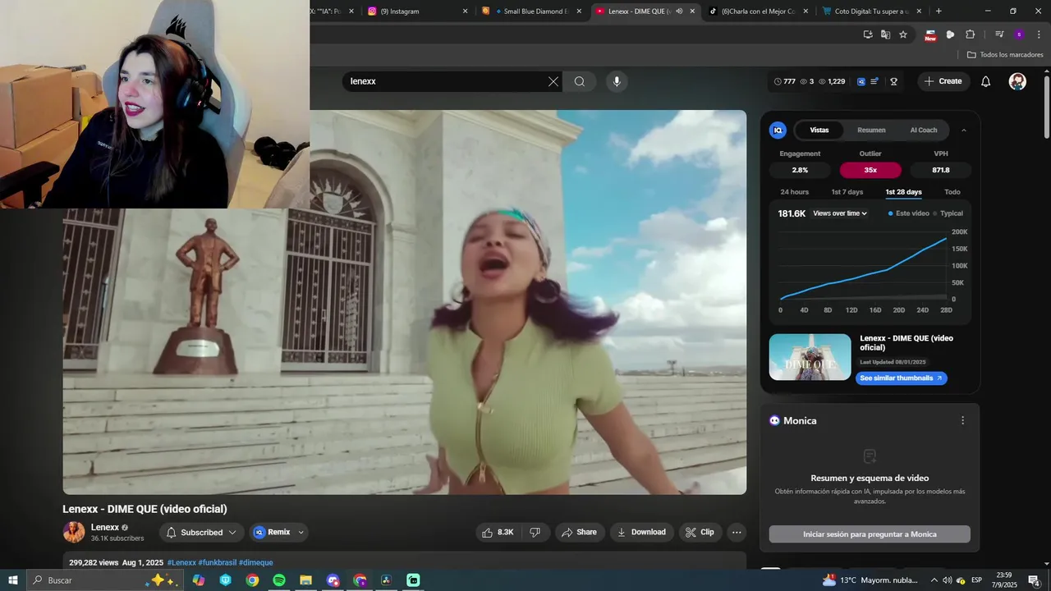Select the 1st 7 days range
This screenshot has height=591, width=1051.
coord(847,192)
